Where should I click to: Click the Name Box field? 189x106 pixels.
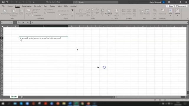click(6, 22)
